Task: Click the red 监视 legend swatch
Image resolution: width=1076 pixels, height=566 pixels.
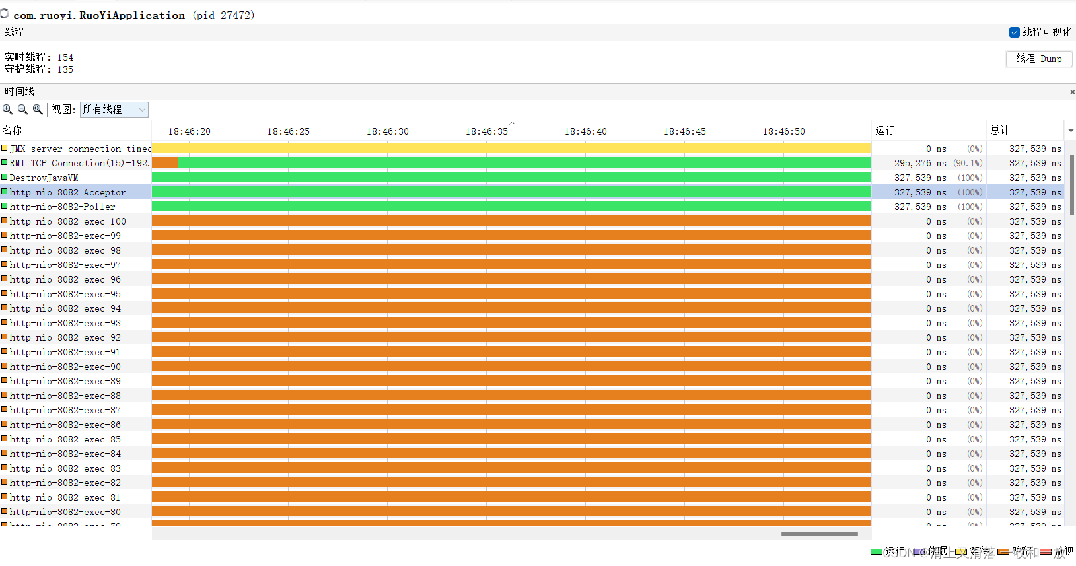Action: coord(1046,552)
